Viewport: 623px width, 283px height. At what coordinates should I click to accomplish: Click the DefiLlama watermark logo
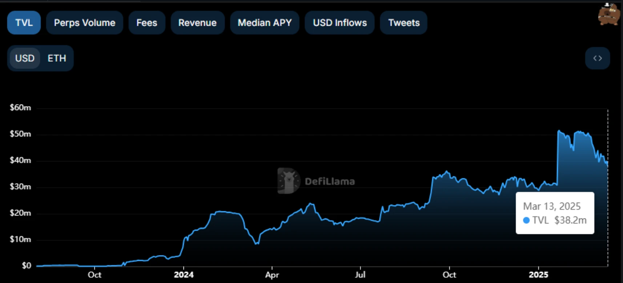coord(289,180)
